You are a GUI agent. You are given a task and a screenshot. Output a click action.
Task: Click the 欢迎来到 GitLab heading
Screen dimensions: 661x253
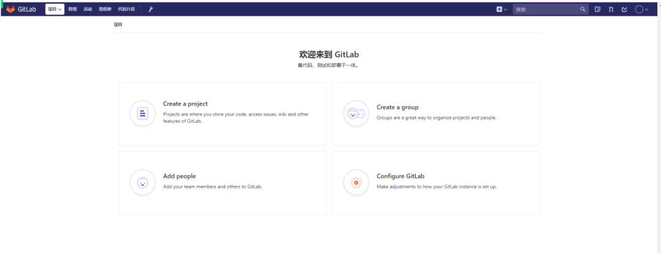point(329,54)
